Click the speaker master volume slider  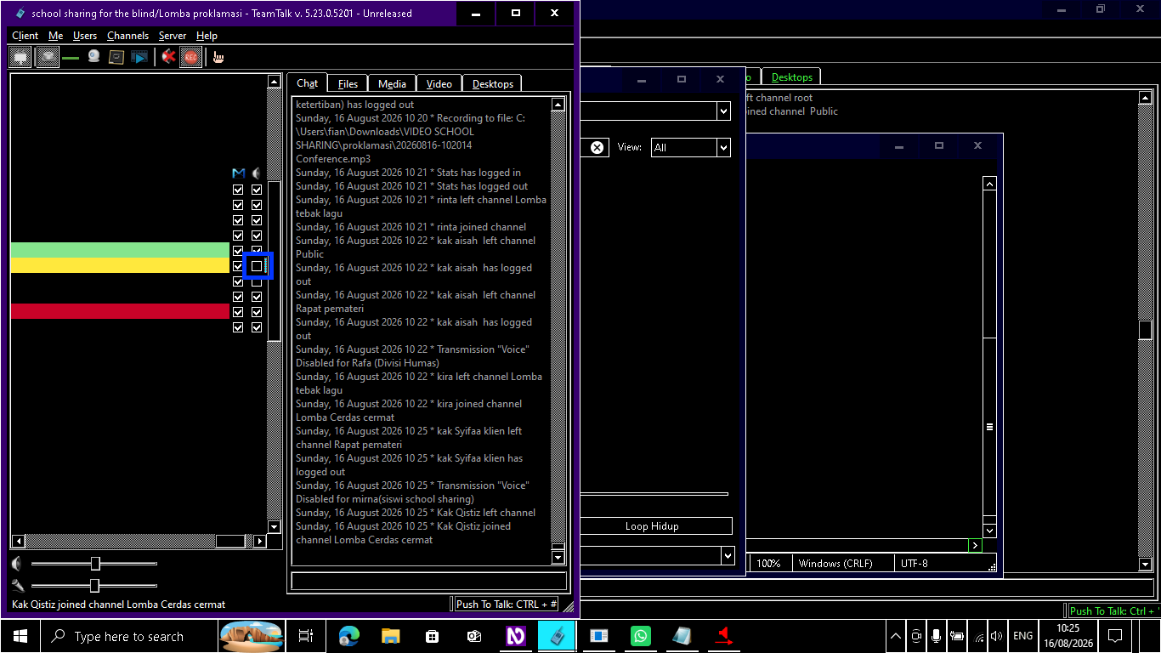[93, 564]
